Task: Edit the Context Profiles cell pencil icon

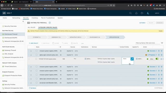Action: 132,59
